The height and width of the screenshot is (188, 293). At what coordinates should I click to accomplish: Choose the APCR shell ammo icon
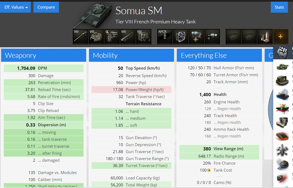pyautogui.click(x=165, y=37)
